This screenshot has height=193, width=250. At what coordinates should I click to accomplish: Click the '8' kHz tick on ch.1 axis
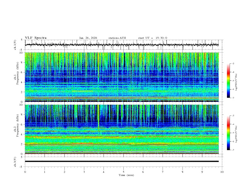(x=22, y=62)
